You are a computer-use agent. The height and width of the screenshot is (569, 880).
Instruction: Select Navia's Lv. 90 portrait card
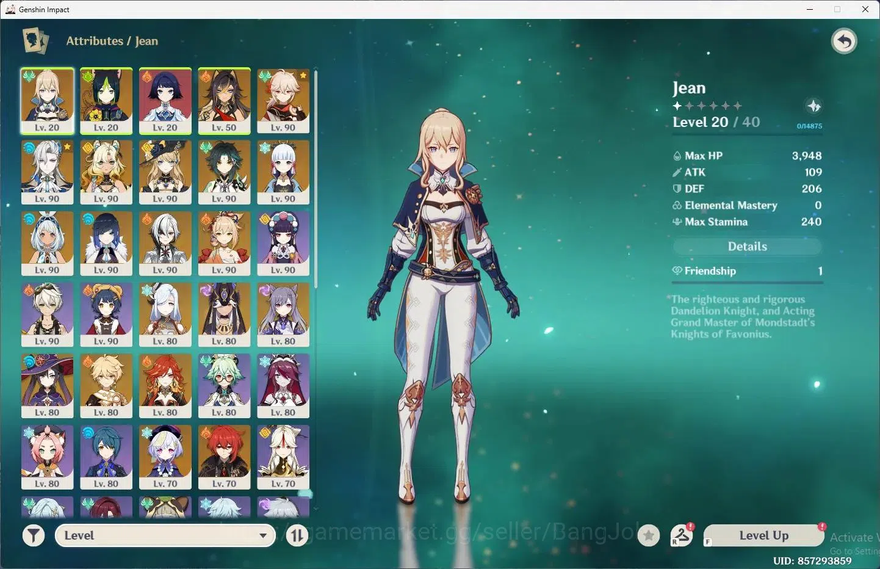click(x=165, y=172)
